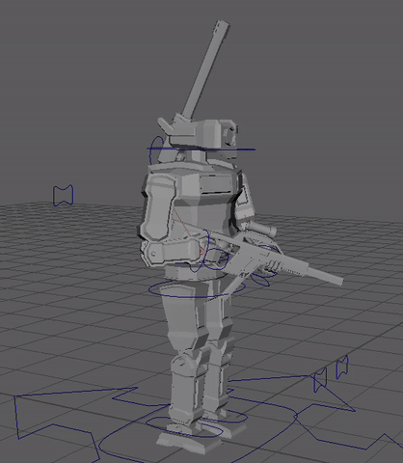Select the robot's large left shoulder armor plate
The width and height of the screenshot is (403, 463).
pos(158,208)
